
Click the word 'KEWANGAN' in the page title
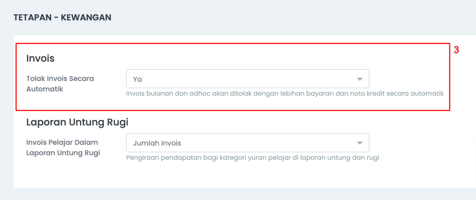coord(86,17)
